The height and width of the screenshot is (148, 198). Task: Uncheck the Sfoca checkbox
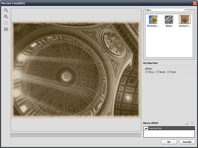pyautogui.click(x=146, y=72)
